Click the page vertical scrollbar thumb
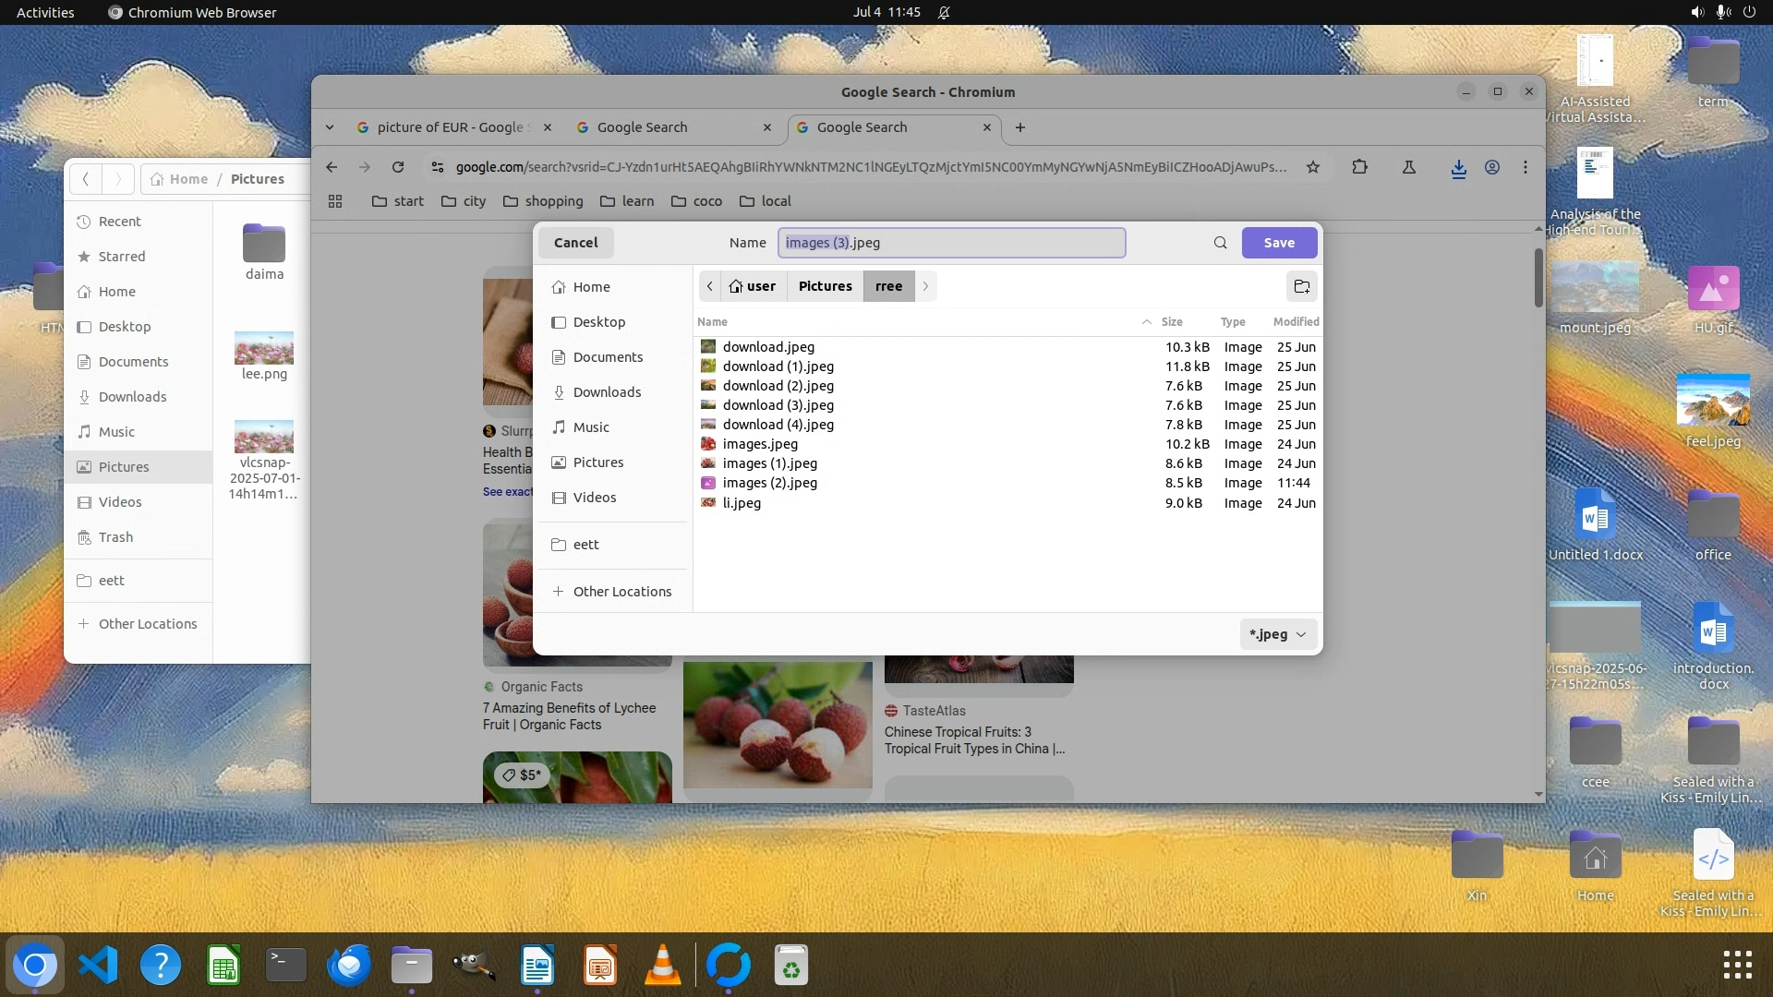Image resolution: width=1773 pixels, height=997 pixels. coord(1538,277)
